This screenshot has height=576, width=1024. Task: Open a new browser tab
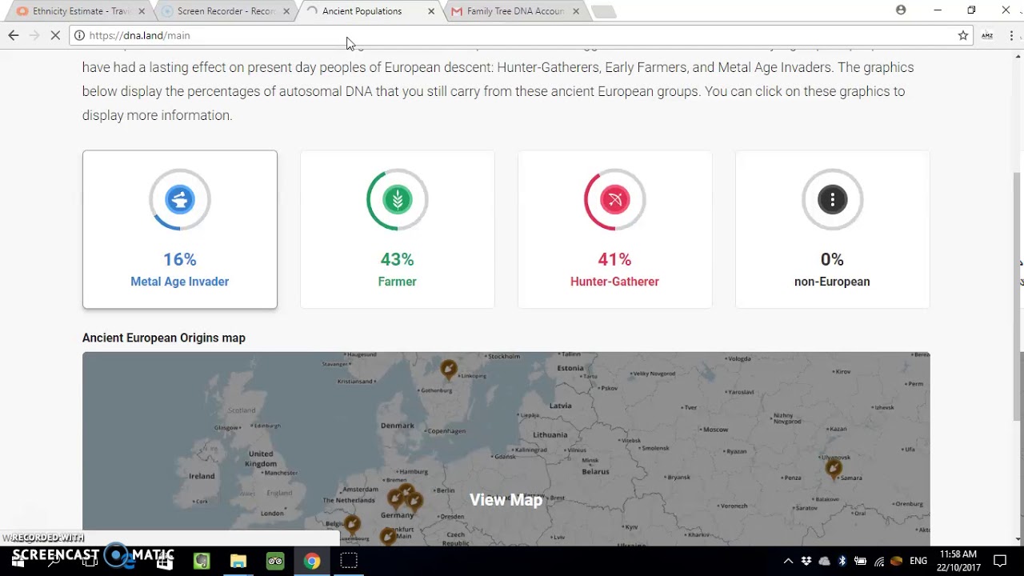point(603,11)
